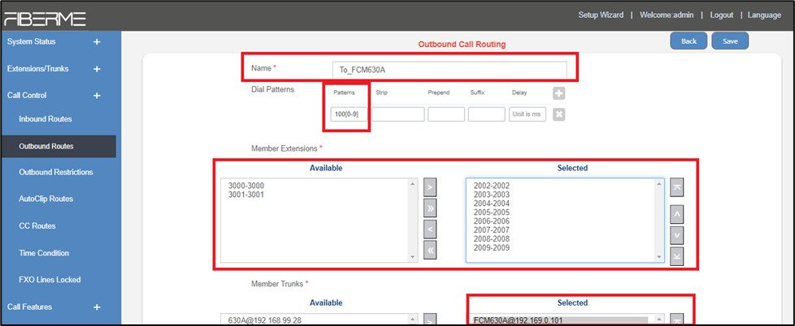Move selected extension down one position

[x=676, y=235]
